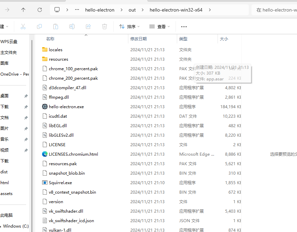Click hello-electron-win32-x64 breadcrumb segment
This screenshot has width=297, height=232.
tap(176, 10)
